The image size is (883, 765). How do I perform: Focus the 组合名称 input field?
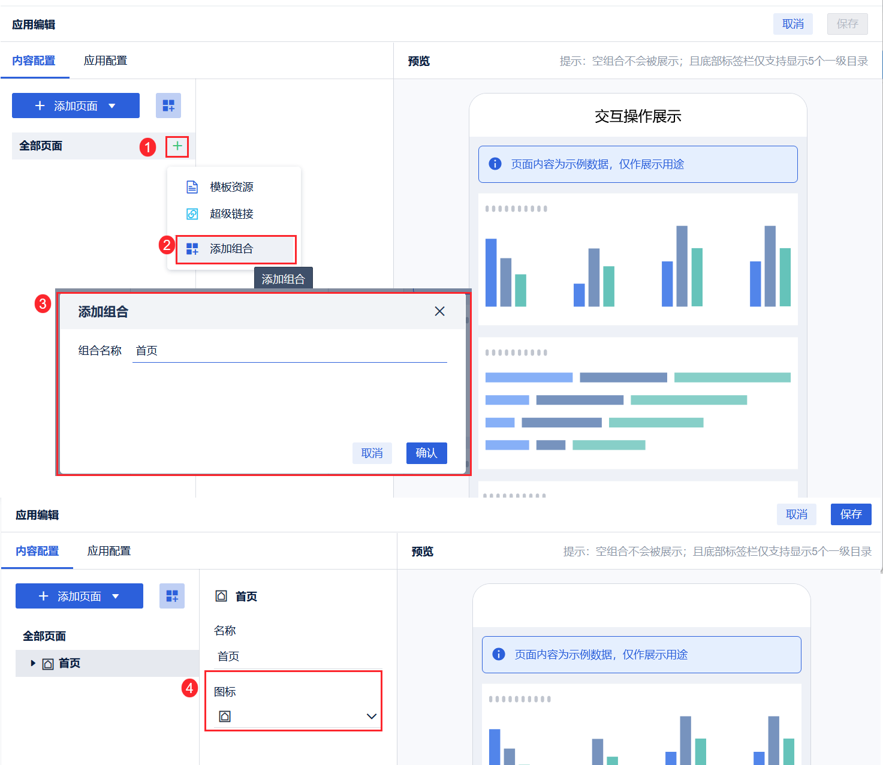click(290, 351)
